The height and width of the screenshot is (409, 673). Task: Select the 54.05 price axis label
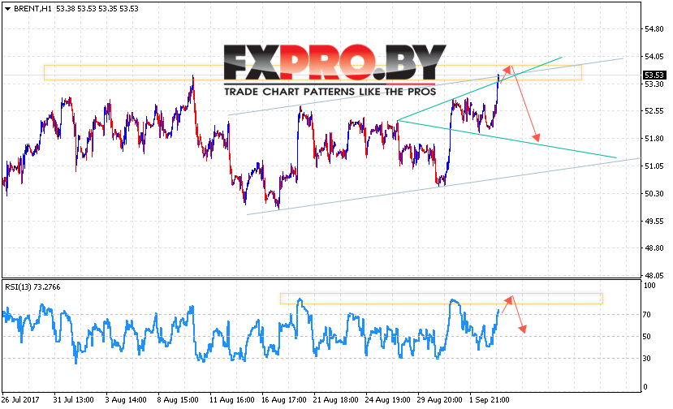click(x=654, y=57)
